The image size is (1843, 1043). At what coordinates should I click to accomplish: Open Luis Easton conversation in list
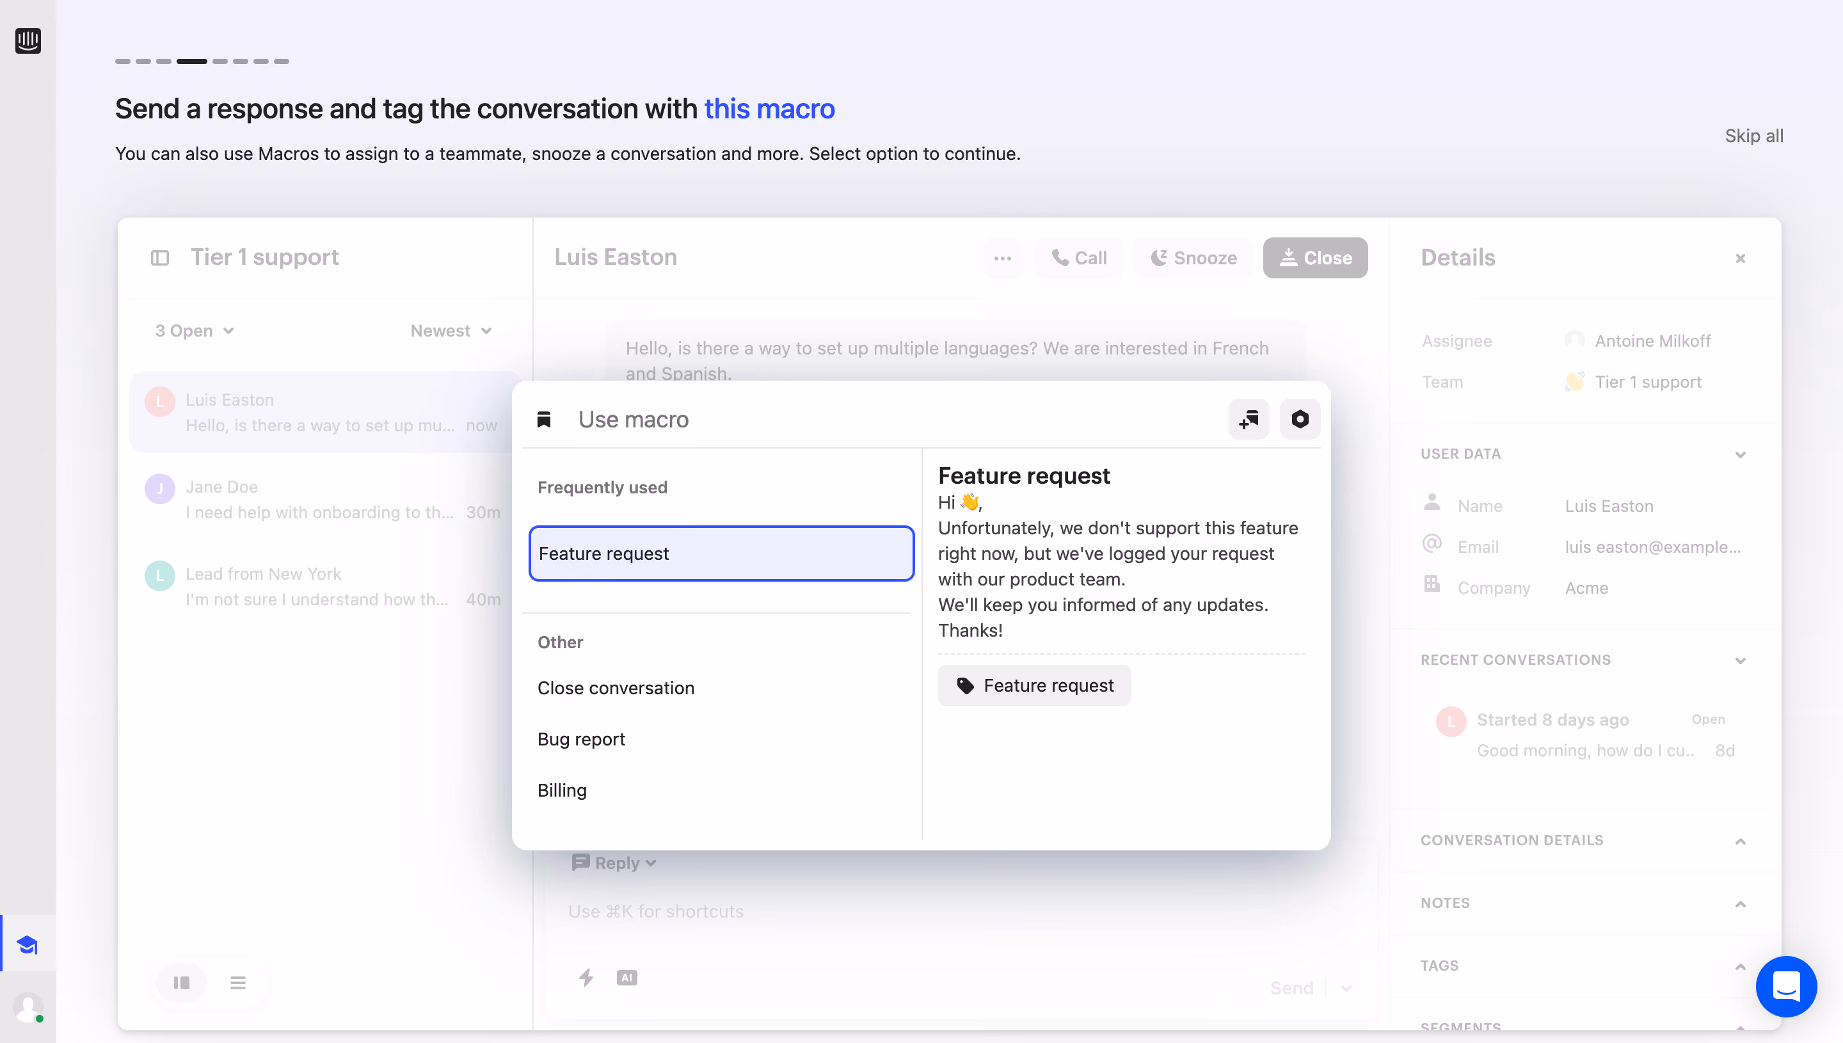(x=324, y=413)
